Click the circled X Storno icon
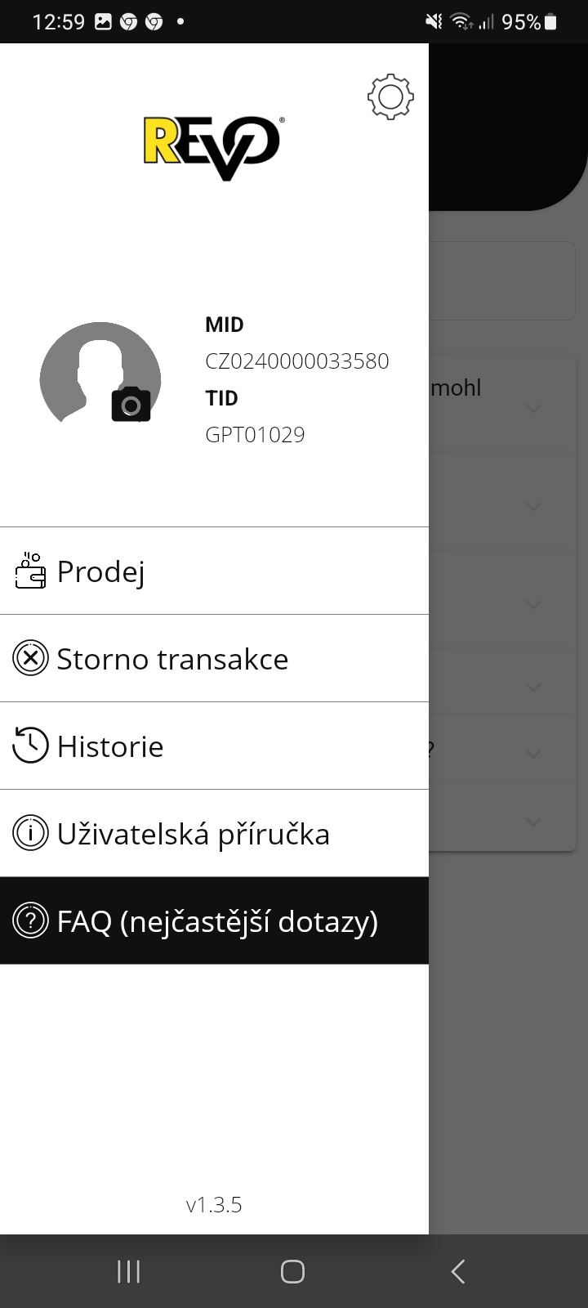This screenshot has height=1308, width=588. click(30, 658)
